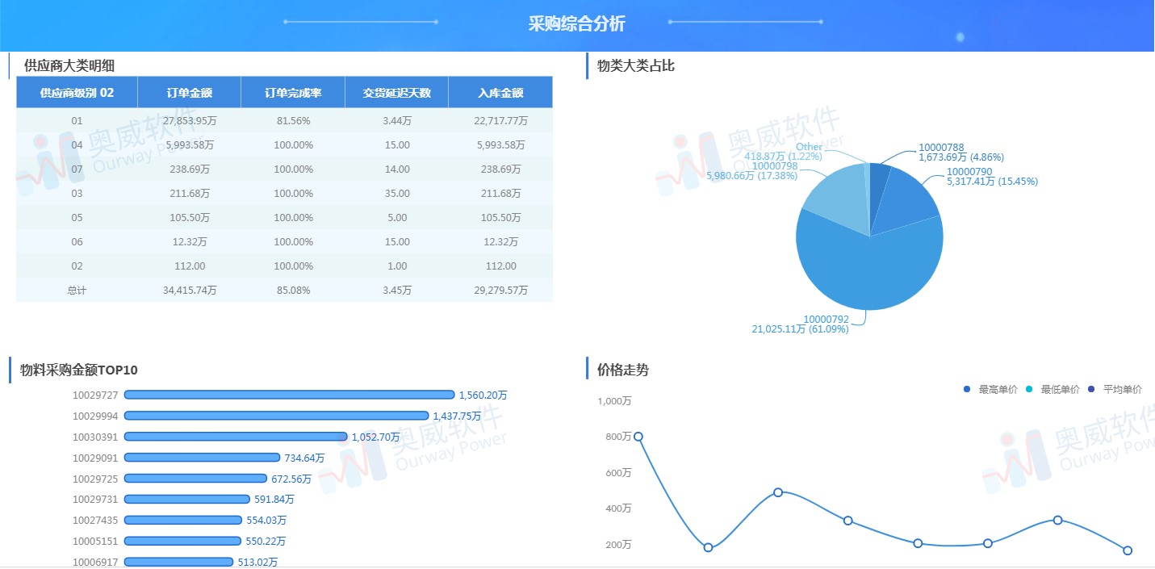
Task: Click the 21,025.11万 (61.09%) pie label
Action: tap(800, 329)
